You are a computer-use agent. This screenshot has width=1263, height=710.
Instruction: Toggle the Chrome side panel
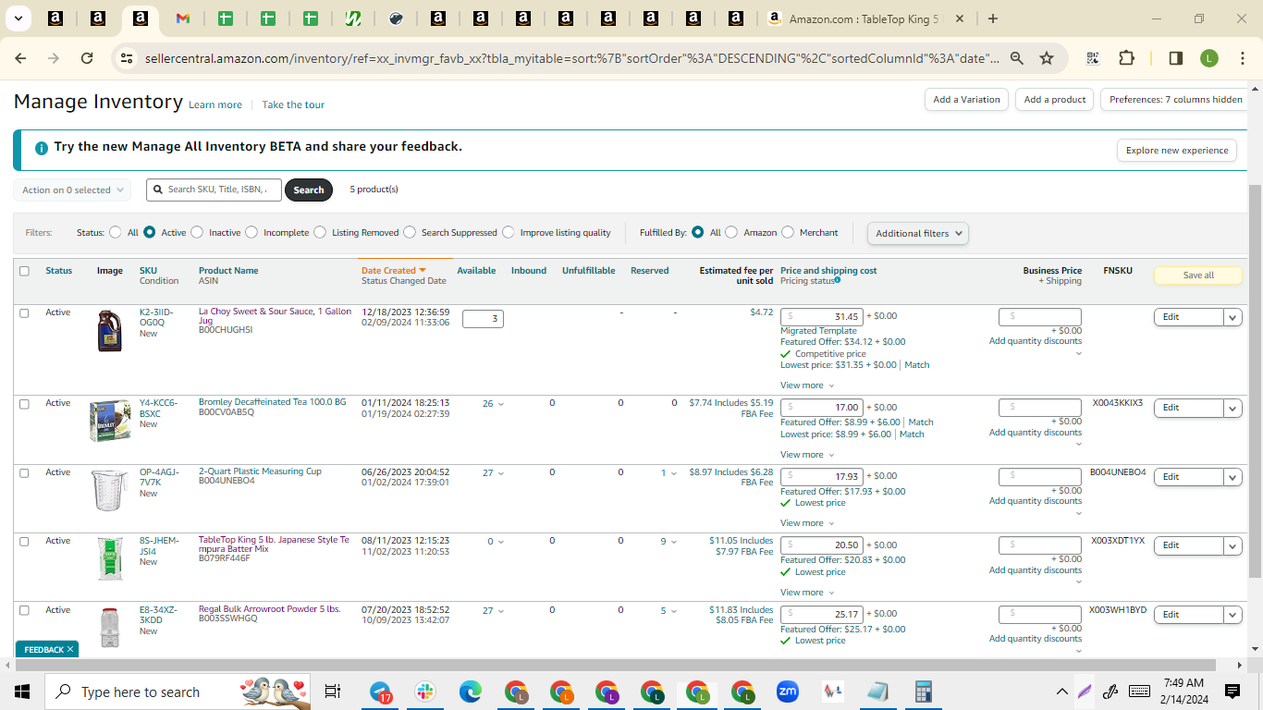[1176, 58]
